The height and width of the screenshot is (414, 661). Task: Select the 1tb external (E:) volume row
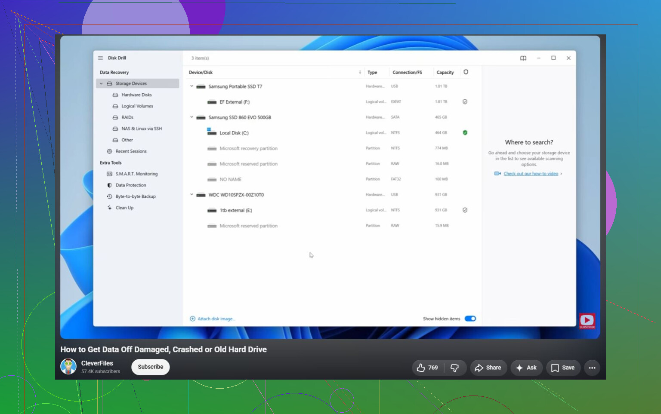[x=331, y=210]
